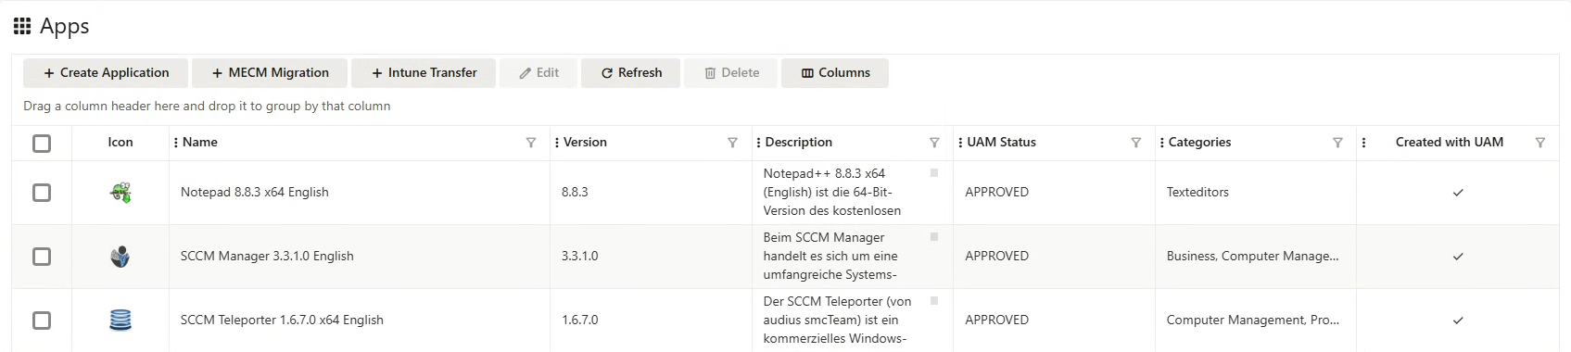Viewport: 1571px width, 352px height.
Task: Click version cell 3.3.1.0
Action: click(579, 257)
